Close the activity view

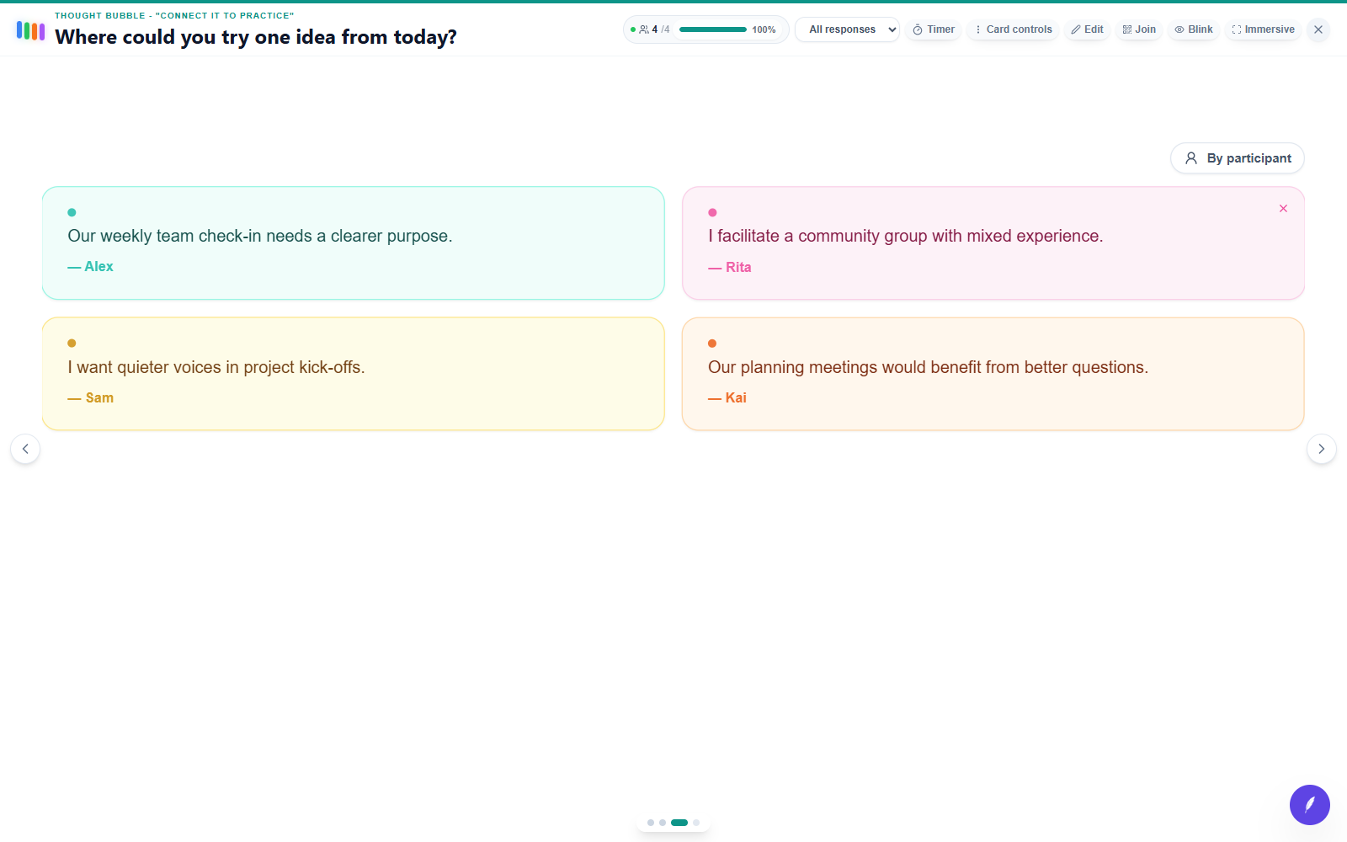tap(1318, 29)
